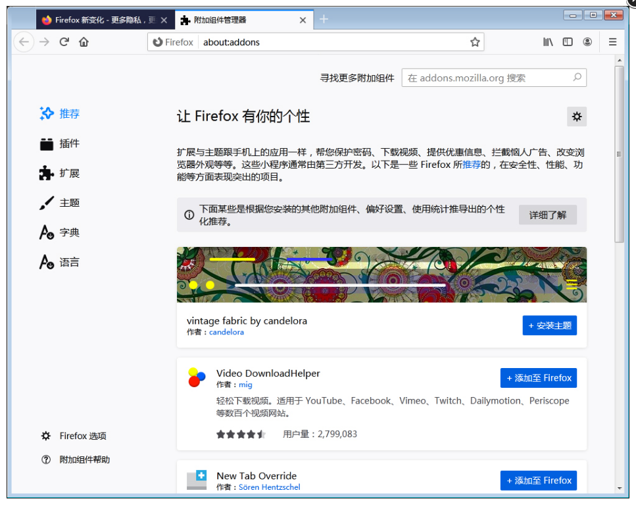Open the library panel icon
The height and width of the screenshot is (505, 636).
pyautogui.click(x=548, y=41)
